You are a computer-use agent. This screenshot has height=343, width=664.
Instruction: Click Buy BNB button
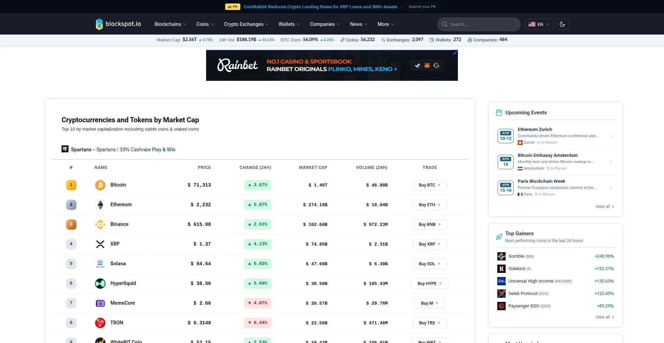pos(430,225)
